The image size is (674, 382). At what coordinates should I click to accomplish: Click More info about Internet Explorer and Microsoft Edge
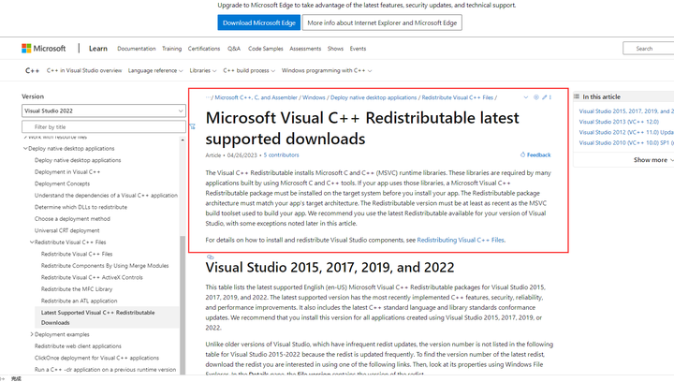(x=382, y=22)
